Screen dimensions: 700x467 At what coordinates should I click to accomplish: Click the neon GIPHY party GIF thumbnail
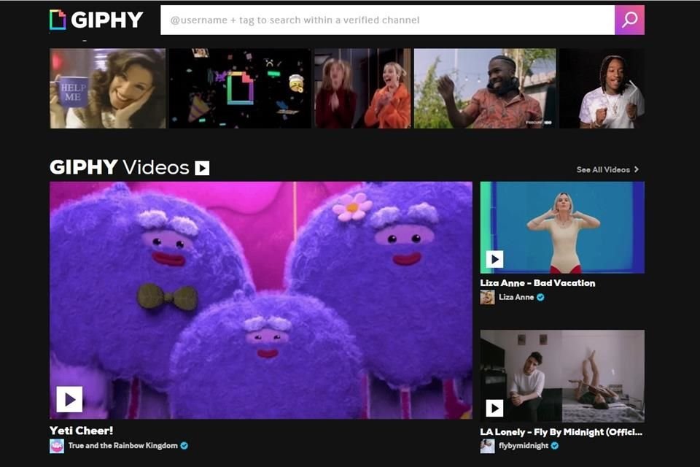point(239,88)
